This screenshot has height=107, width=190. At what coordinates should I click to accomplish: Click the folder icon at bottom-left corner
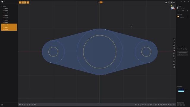[x=2, y=105]
